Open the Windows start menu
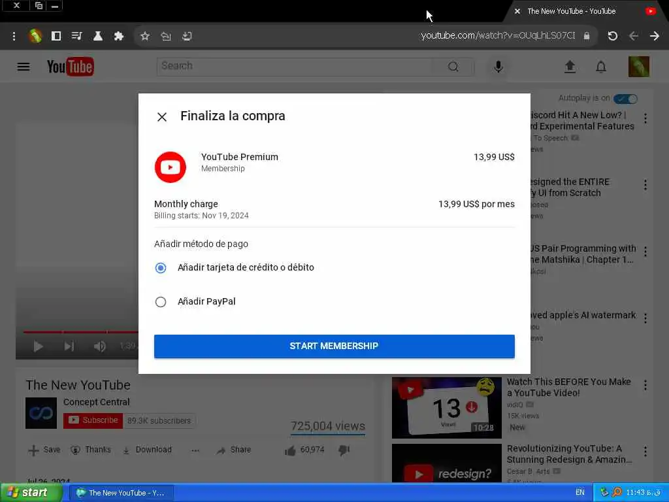Image resolution: width=669 pixels, height=502 pixels. [x=30, y=493]
